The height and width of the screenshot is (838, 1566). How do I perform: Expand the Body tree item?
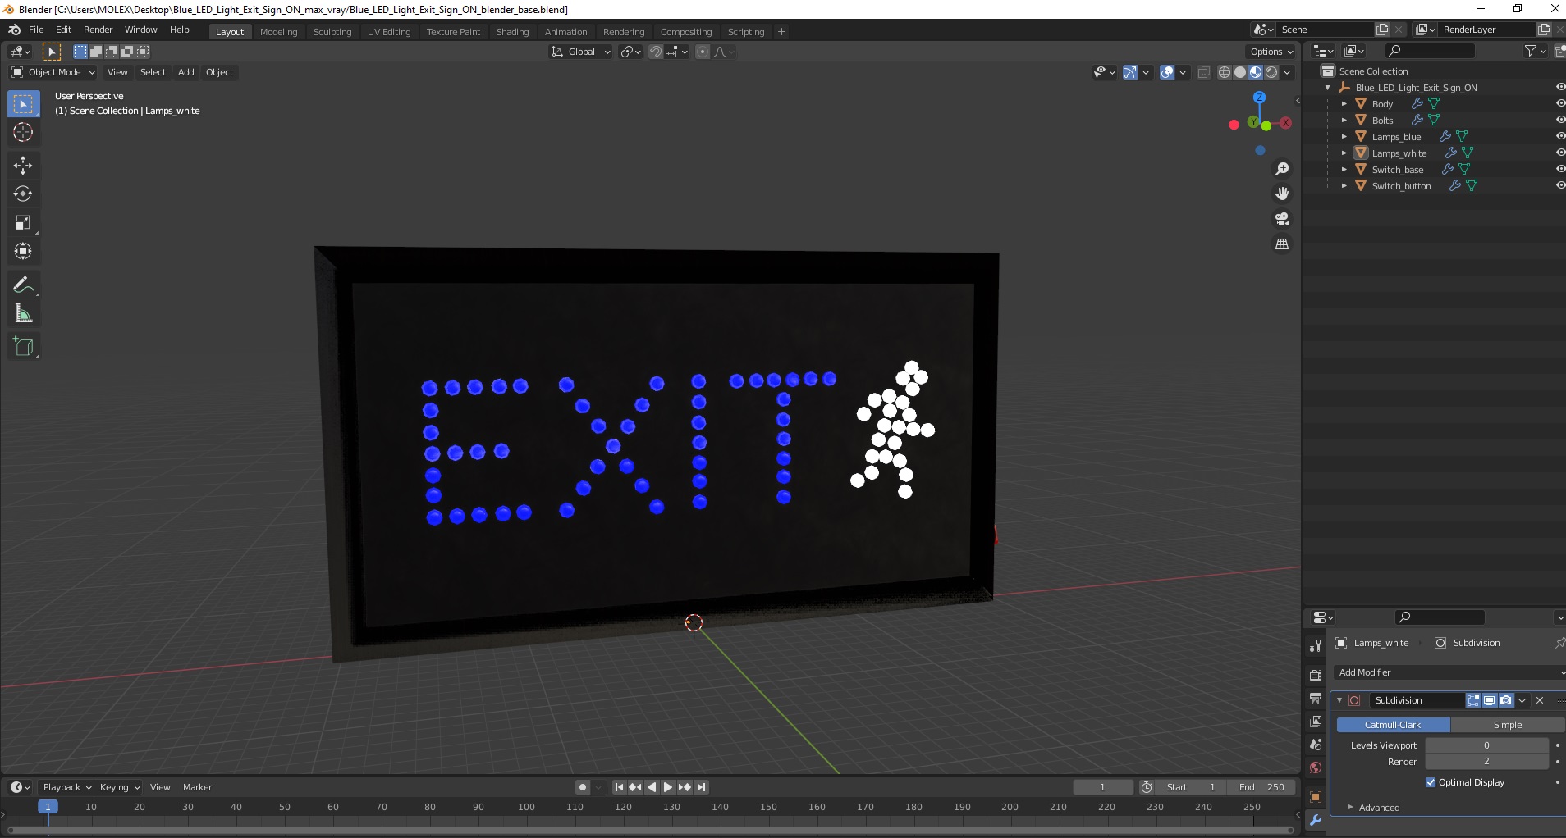coord(1344,104)
